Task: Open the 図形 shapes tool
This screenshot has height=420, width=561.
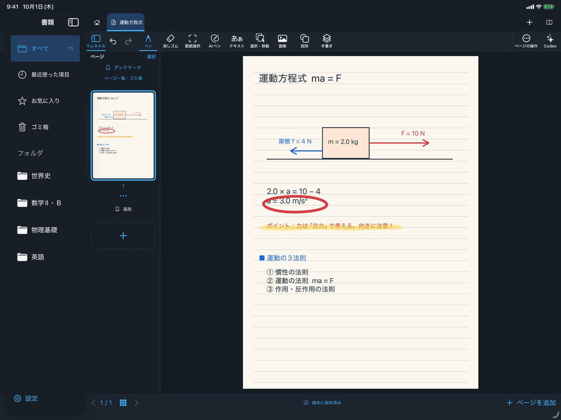Action: tap(304, 41)
